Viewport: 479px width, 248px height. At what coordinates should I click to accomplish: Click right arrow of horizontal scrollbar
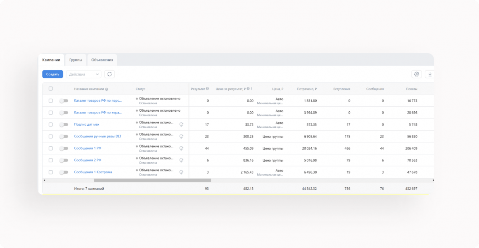pyautogui.click(x=433, y=180)
